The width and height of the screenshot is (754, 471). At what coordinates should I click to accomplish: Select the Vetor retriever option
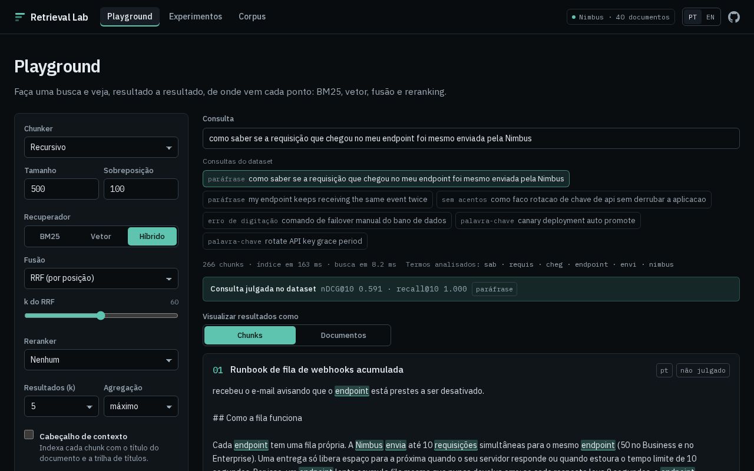(101, 237)
